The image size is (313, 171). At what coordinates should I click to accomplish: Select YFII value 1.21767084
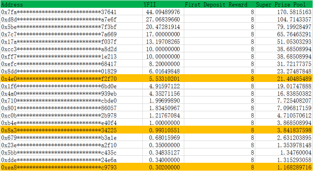pyautogui.click(x=164, y=116)
